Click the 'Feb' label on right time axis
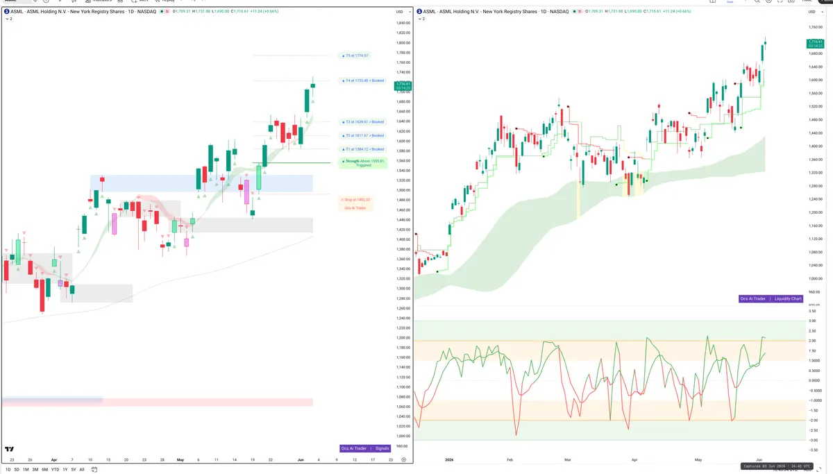The width and height of the screenshot is (833, 474). tap(509, 459)
